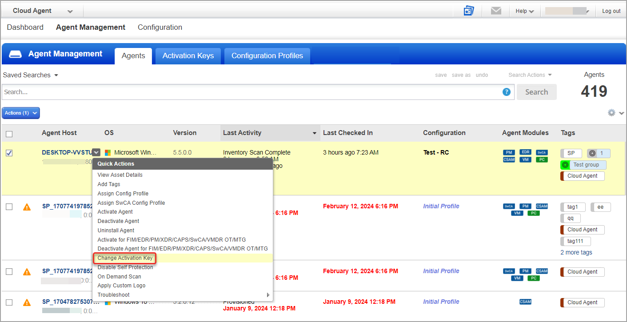Expand the Actions (1) dropdown
Screen dimensions: 627x322
point(21,113)
